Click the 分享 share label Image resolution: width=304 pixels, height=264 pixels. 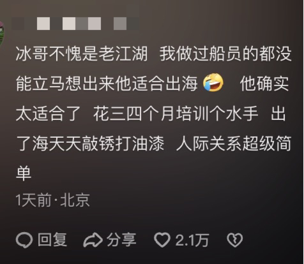tap(121, 240)
